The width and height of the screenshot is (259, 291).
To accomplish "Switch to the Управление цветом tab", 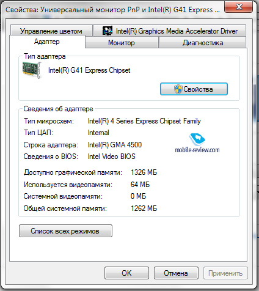I will coord(51,31).
